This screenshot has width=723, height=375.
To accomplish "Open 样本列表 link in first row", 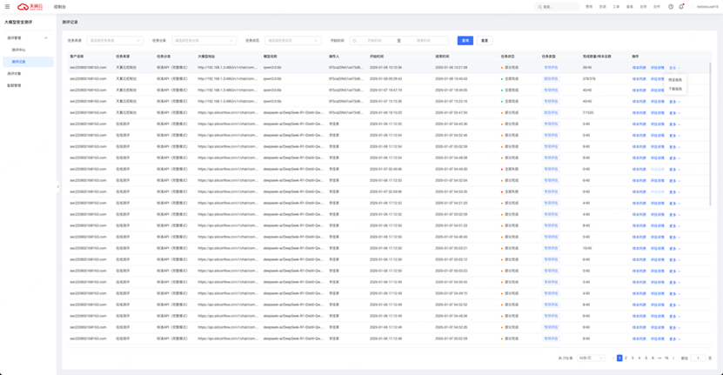I will click(x=639, y=67).
